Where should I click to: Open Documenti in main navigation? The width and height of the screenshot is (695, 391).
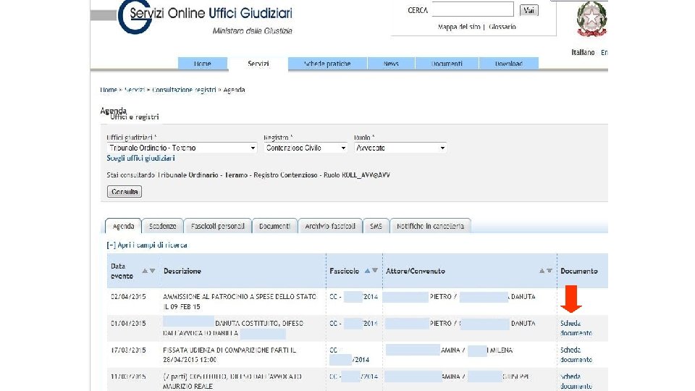point(447,64)
